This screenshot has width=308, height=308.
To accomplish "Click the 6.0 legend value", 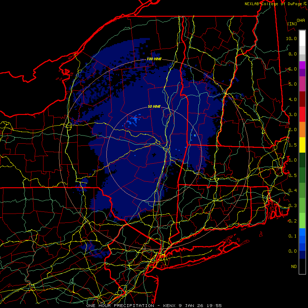I will pyautogui.click(x=293, y=69).
